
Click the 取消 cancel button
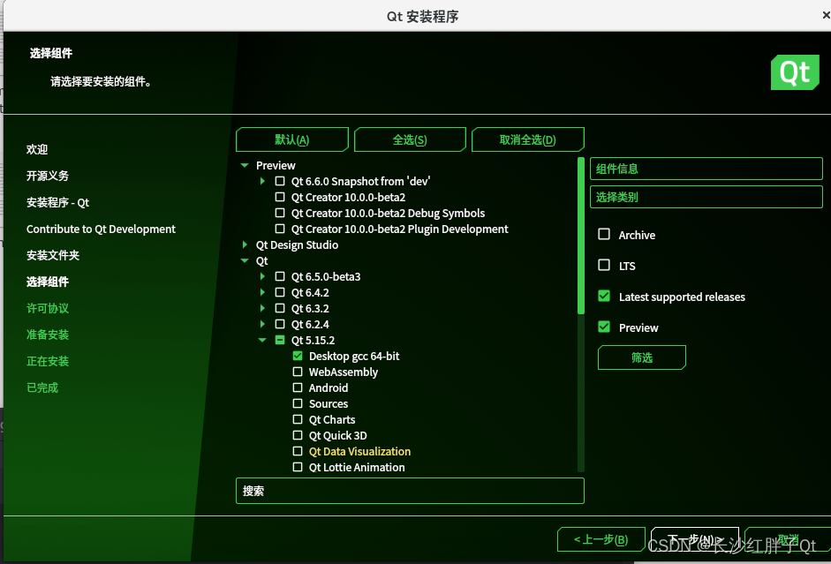pyautogui.click(x=788, y=539)
